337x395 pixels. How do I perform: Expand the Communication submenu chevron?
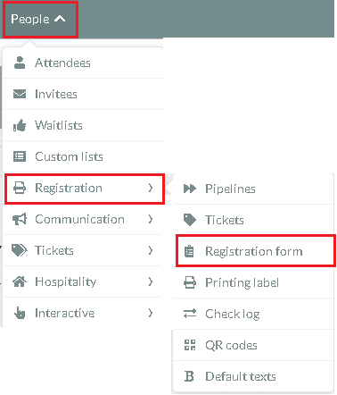point(151,219)
